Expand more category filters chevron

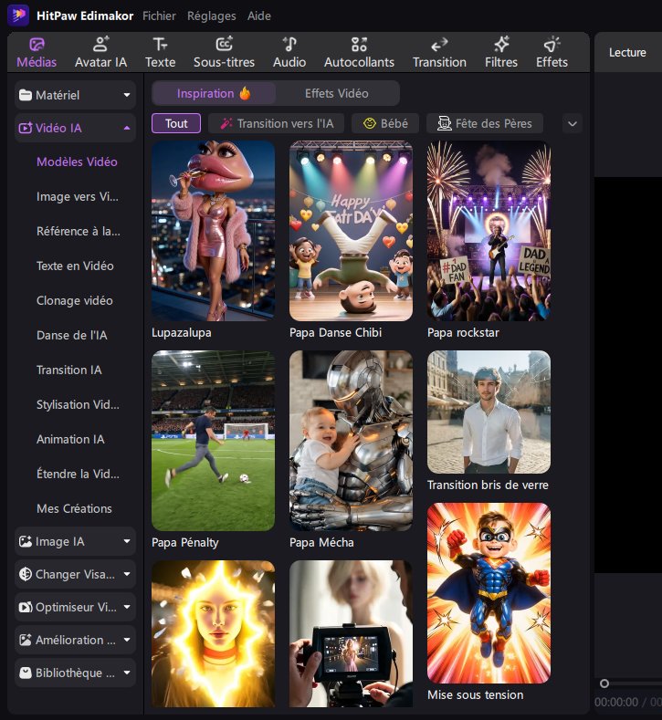point(573,123)
